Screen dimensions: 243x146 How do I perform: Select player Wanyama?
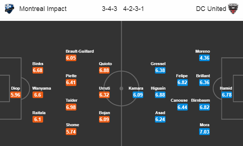point(42,88)
